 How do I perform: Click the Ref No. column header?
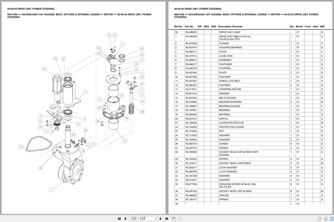pos(178,27)
